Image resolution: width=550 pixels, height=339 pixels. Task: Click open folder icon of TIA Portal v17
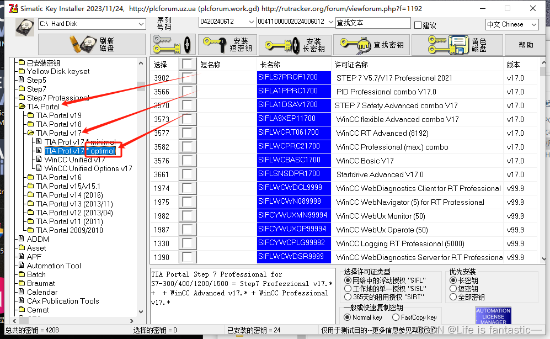30,133
